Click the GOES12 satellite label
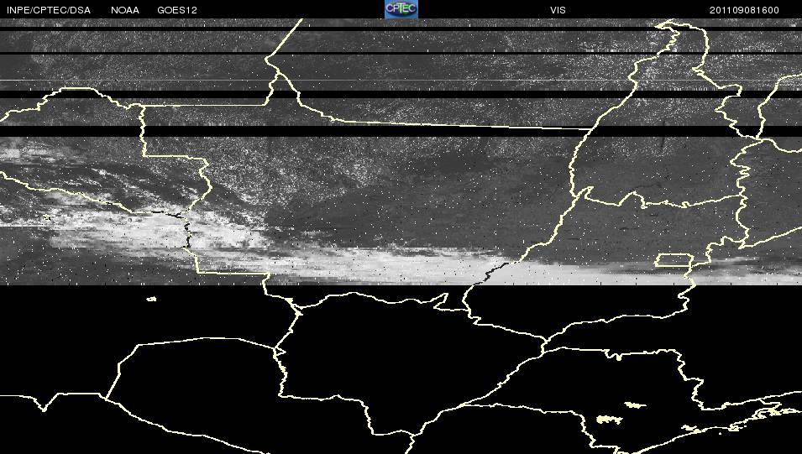The height and width of the screenshot is (454, 802). (x=177, y=10)
